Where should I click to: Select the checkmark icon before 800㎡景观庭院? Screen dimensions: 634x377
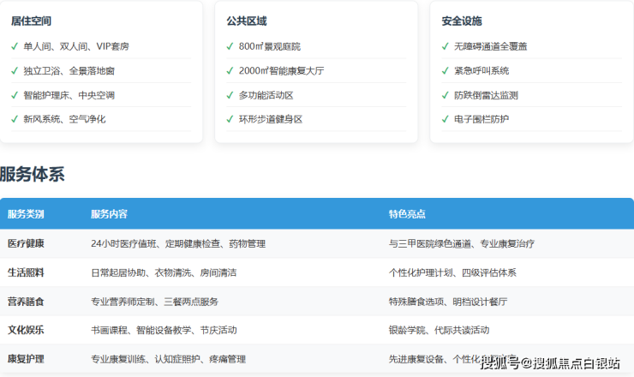click(x=230, y=46)
